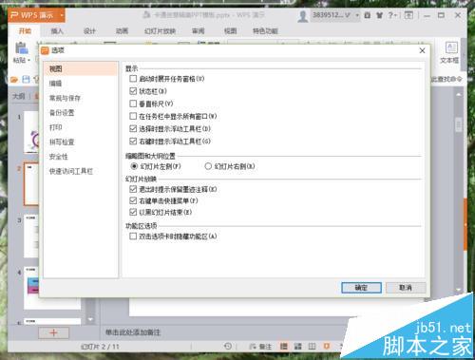Toggle 以黑幻灯片结束 checkbox
Screen dimensions: 475x360
click(x=133, y=212)
